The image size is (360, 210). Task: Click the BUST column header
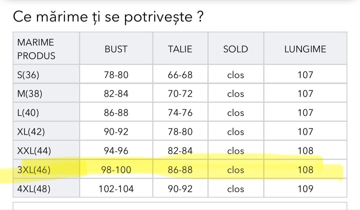coord(116,49)
